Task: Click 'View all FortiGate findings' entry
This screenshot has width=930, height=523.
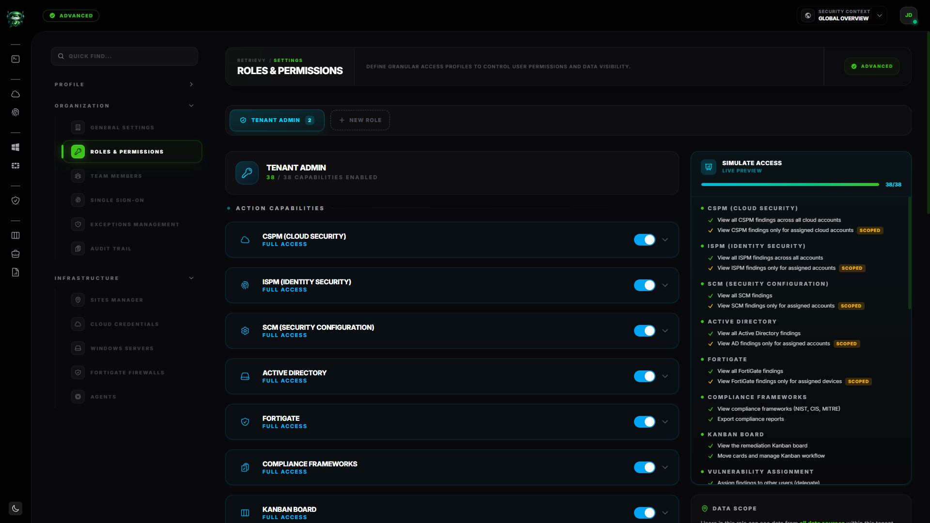Action: click(750, 371)
